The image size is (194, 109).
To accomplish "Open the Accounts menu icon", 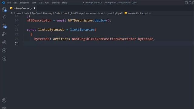I will tap(4, 100).
